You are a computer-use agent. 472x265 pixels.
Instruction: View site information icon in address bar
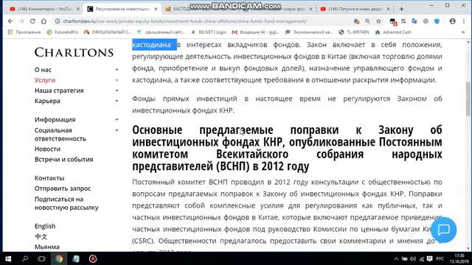pyautogui.click(x=58, y=21)
